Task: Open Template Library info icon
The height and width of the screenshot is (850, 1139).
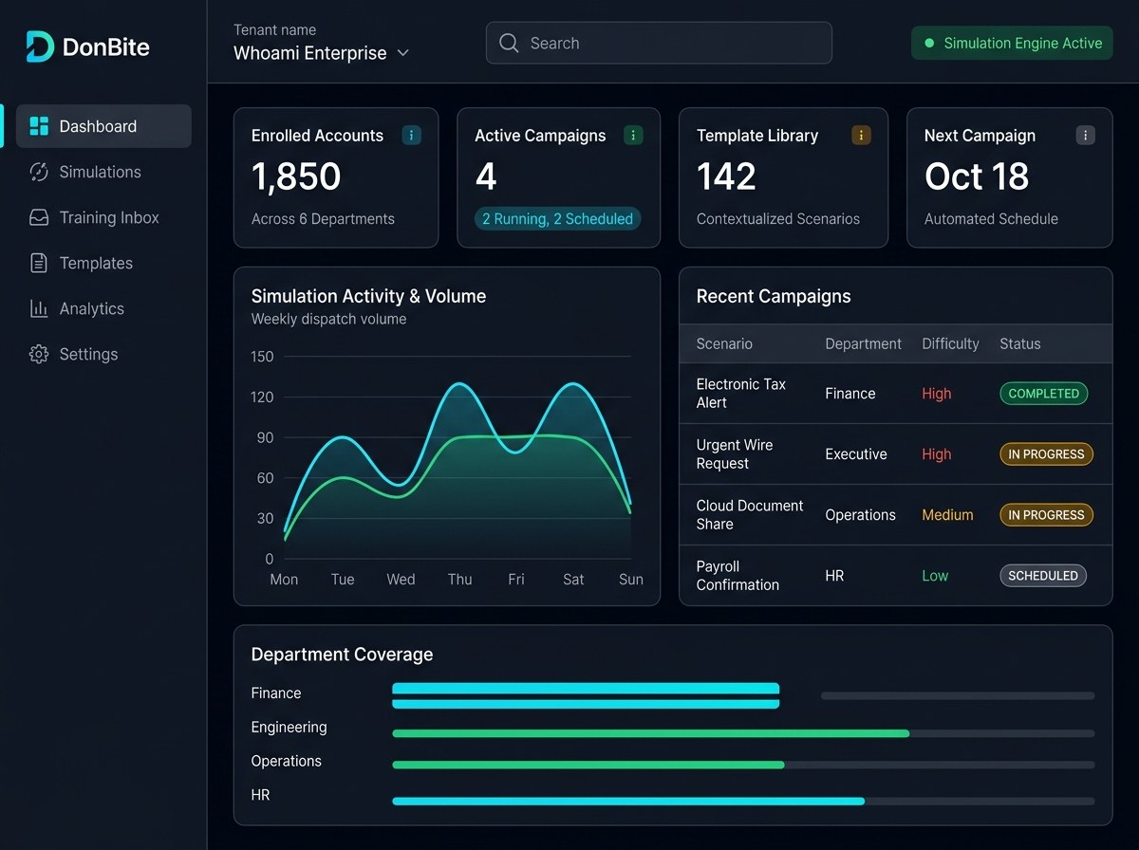Action: click(x=861, y=136)
